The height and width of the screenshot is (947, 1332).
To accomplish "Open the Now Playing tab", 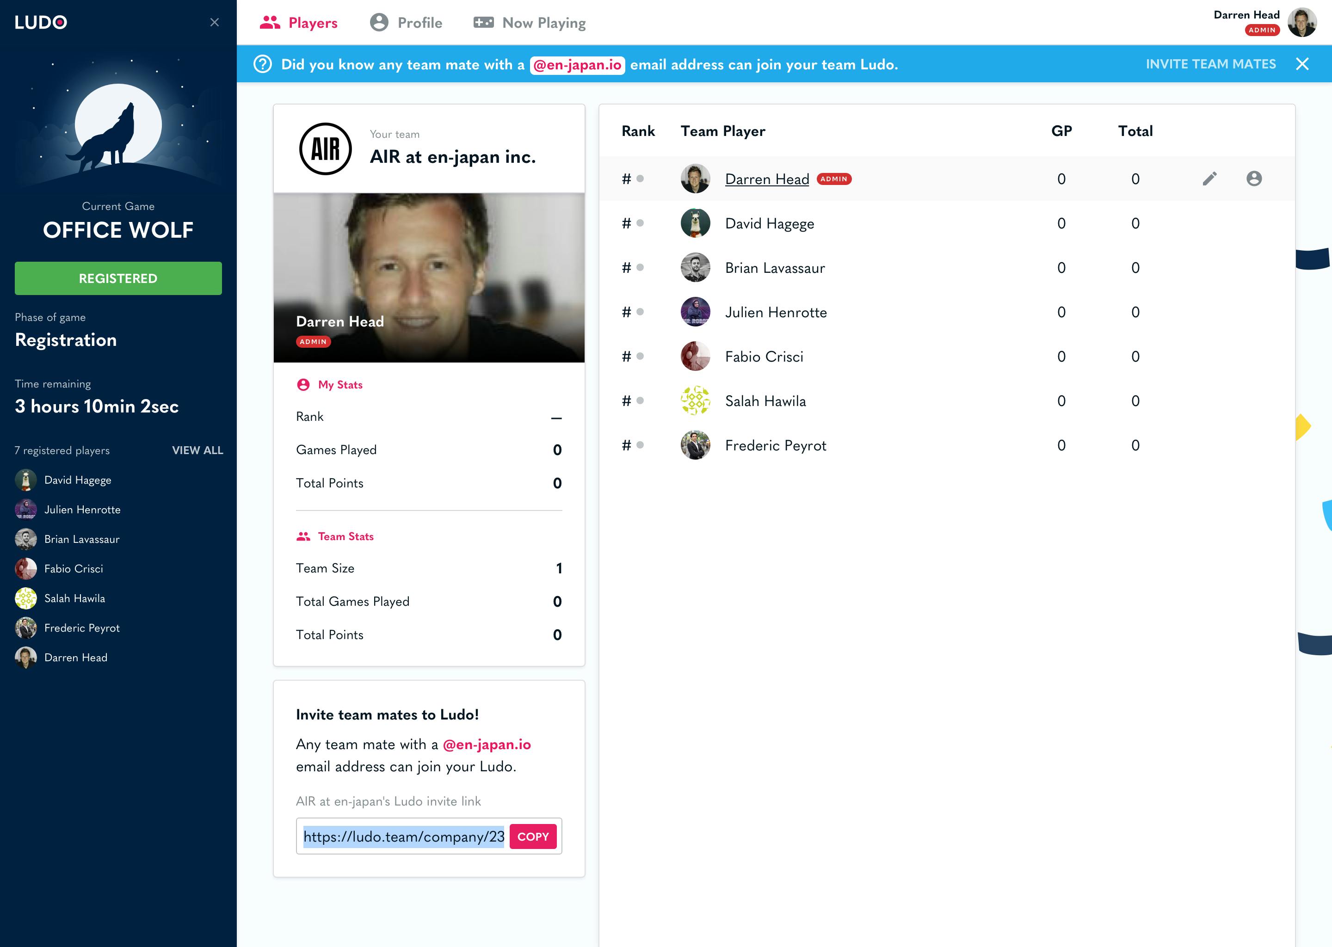I will point(530,23).
